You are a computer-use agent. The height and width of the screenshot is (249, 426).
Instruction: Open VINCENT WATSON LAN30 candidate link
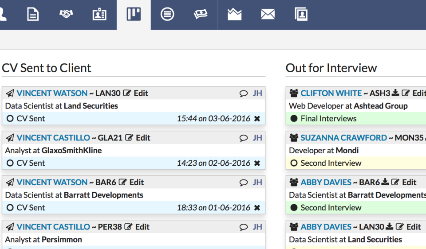(52, 93)
